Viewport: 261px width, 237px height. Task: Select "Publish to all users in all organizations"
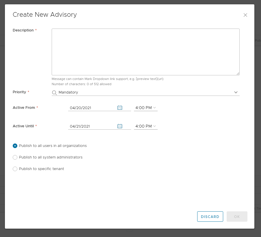pos(15,146)
